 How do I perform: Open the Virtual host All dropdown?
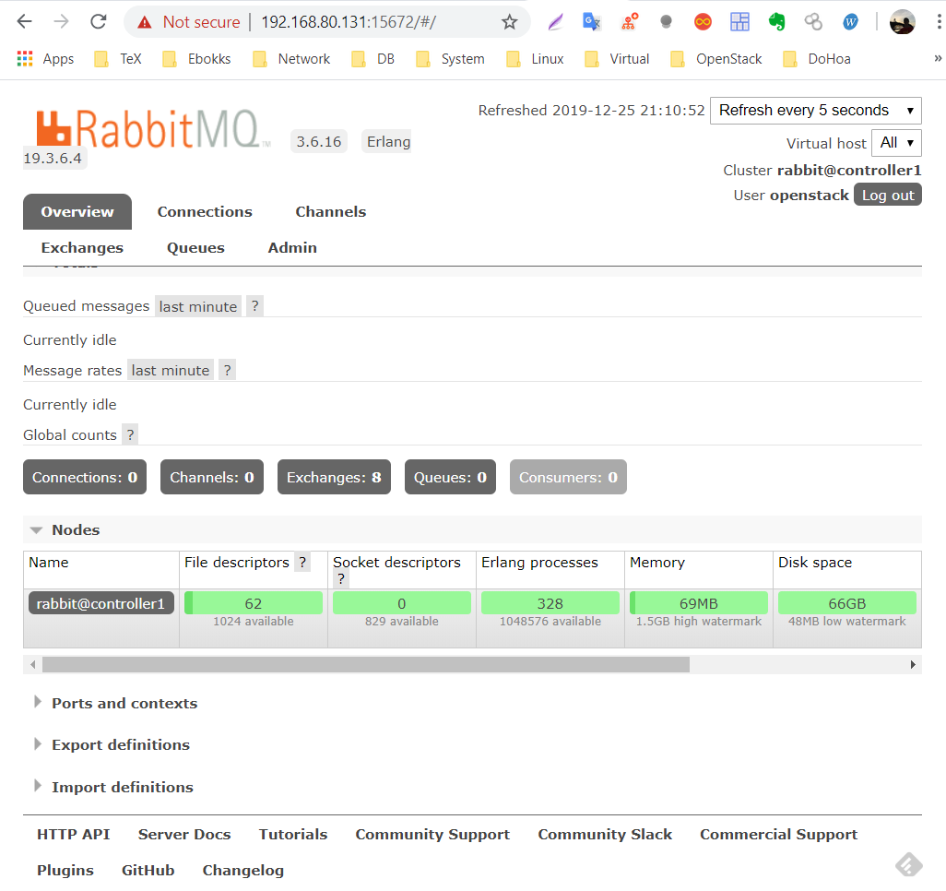(x=896, y=143)
